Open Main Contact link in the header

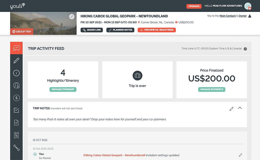pos(227,16)
